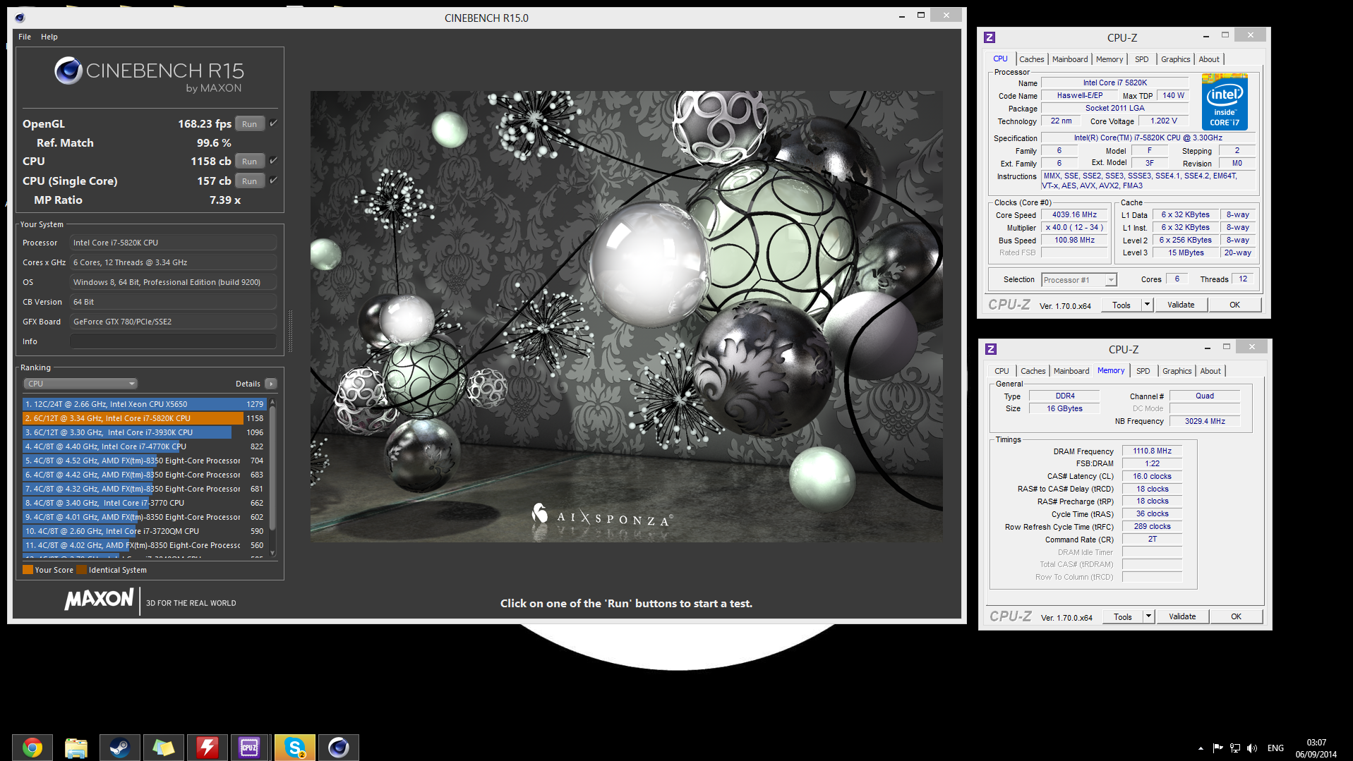Click ranking scrollbar down arrow
The image size is (1353, 761).
click(x=272, y=553)
